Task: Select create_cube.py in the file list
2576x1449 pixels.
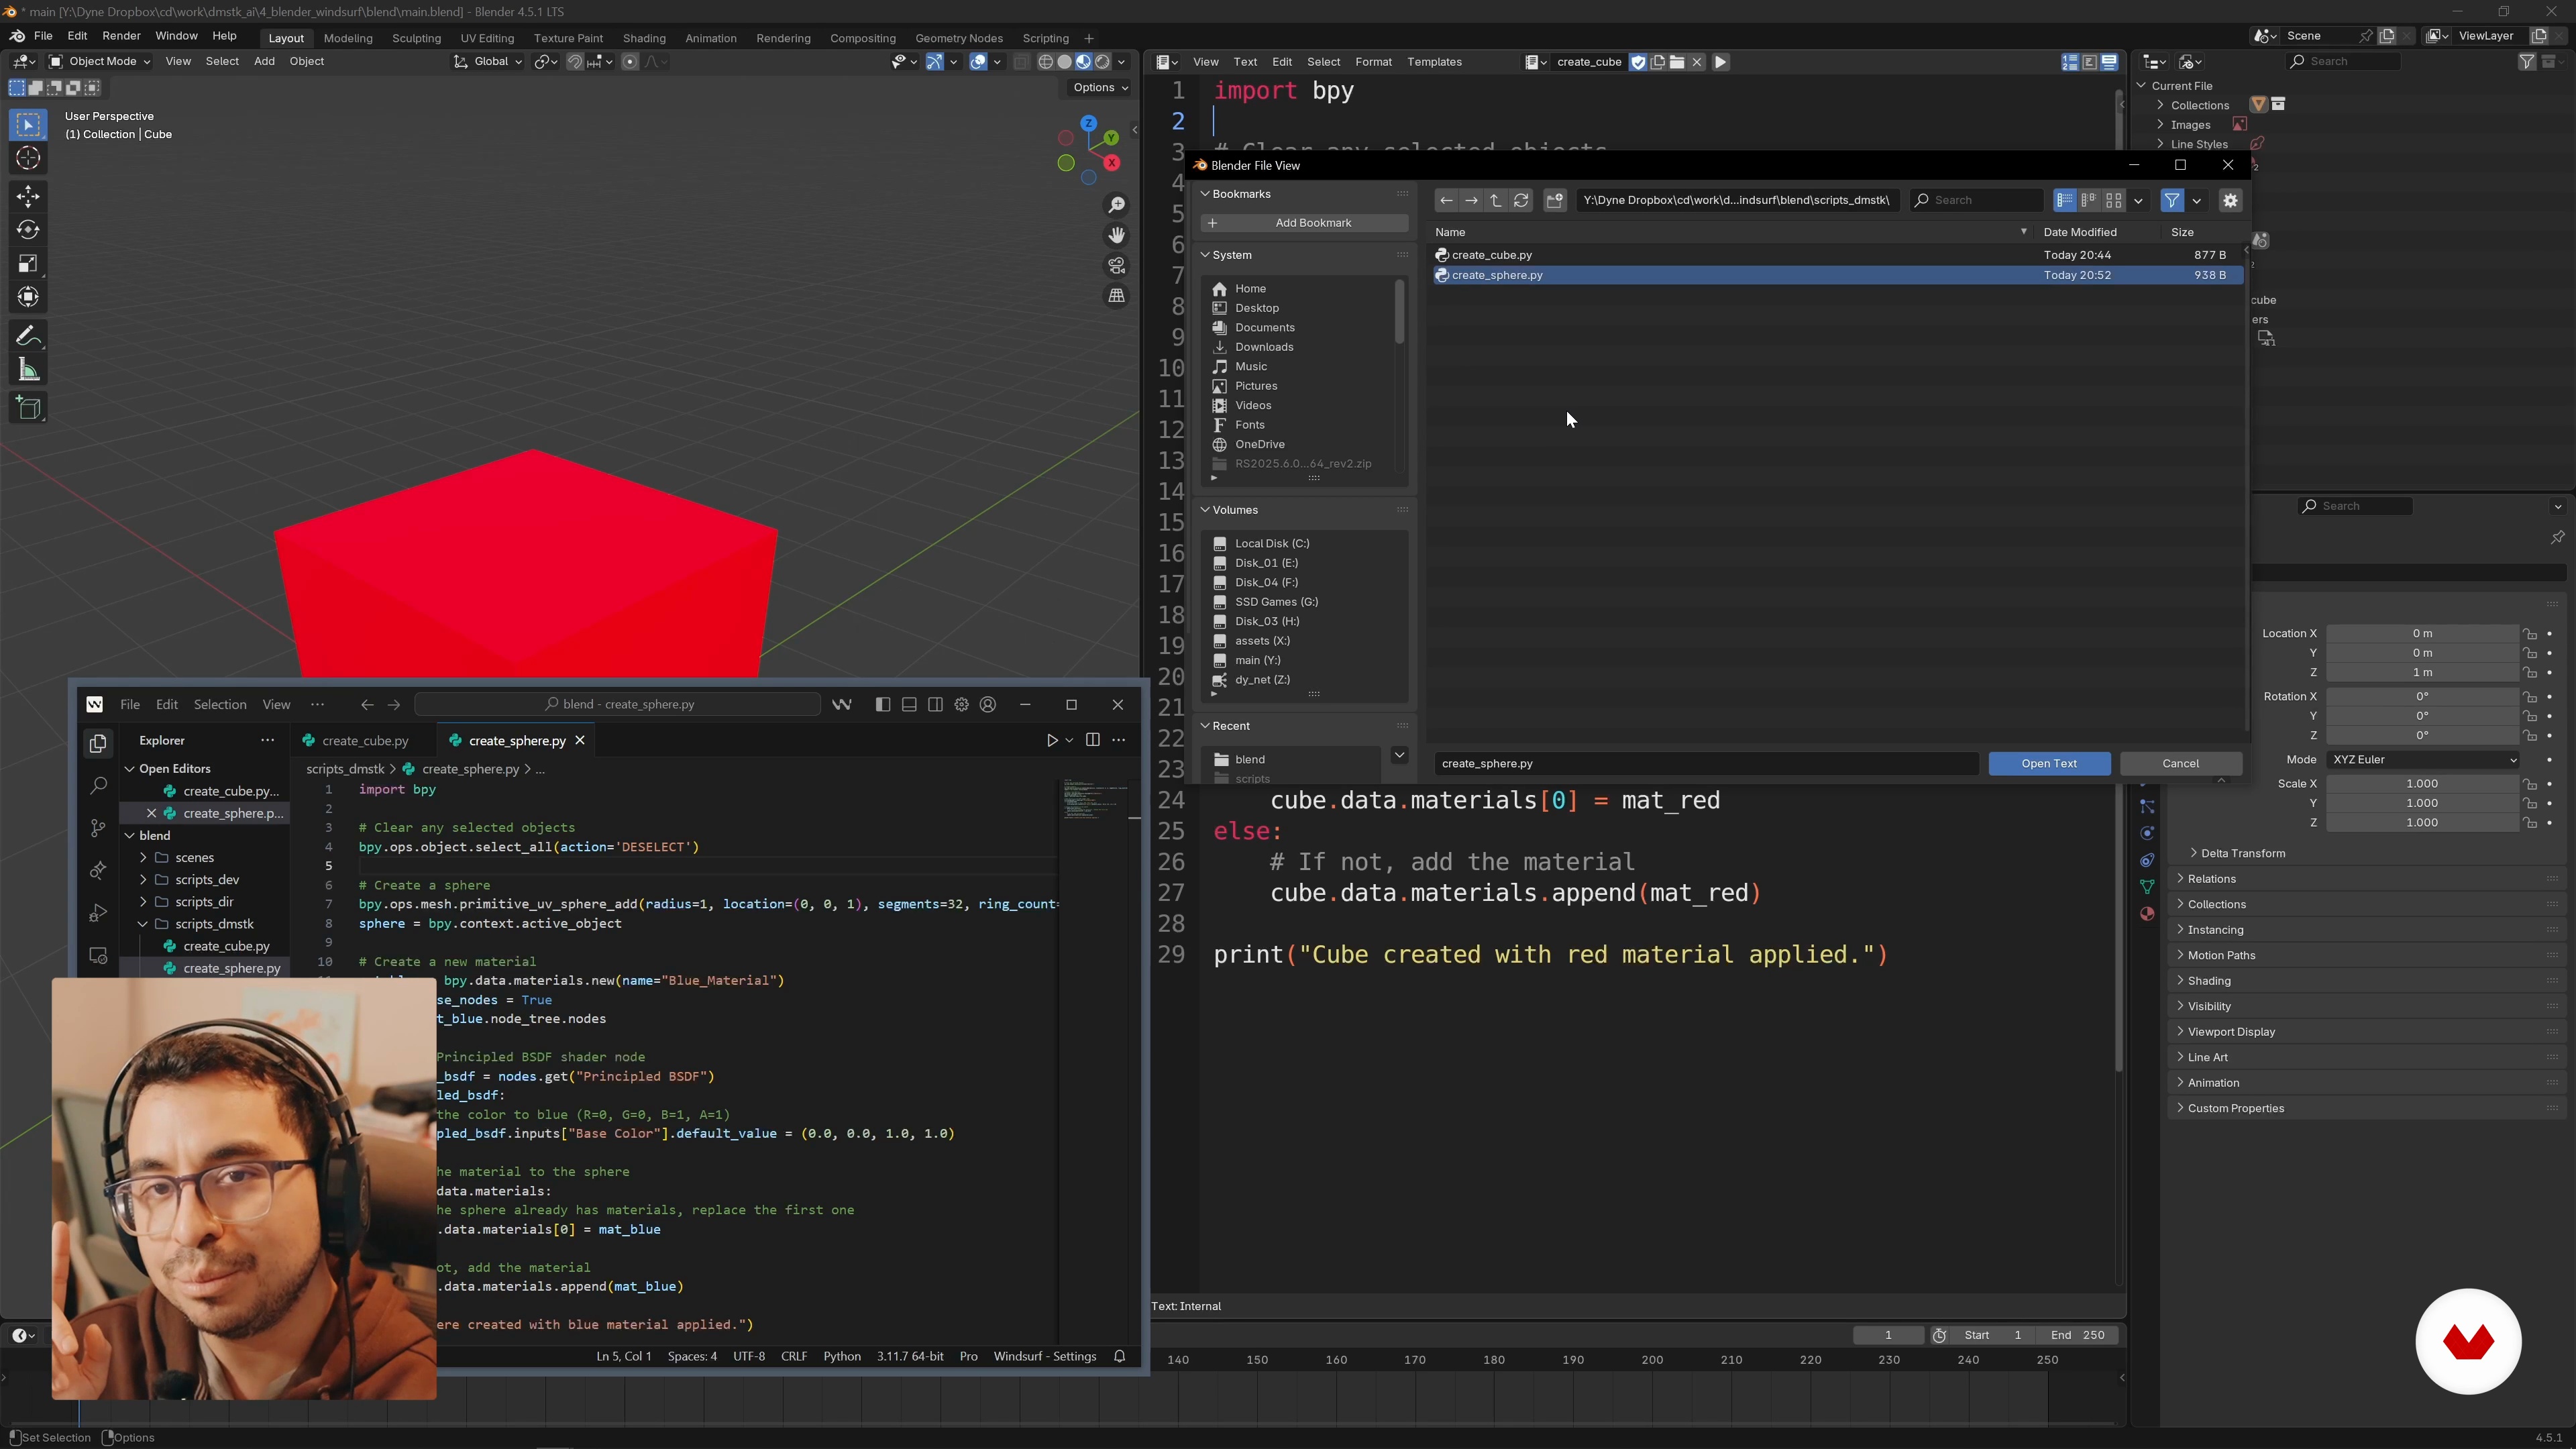Action: tap(1491, 255)
